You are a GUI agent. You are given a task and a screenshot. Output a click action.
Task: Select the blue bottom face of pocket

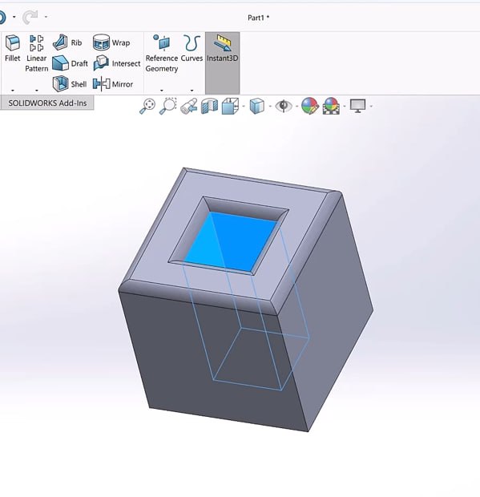tap(231, 242)
